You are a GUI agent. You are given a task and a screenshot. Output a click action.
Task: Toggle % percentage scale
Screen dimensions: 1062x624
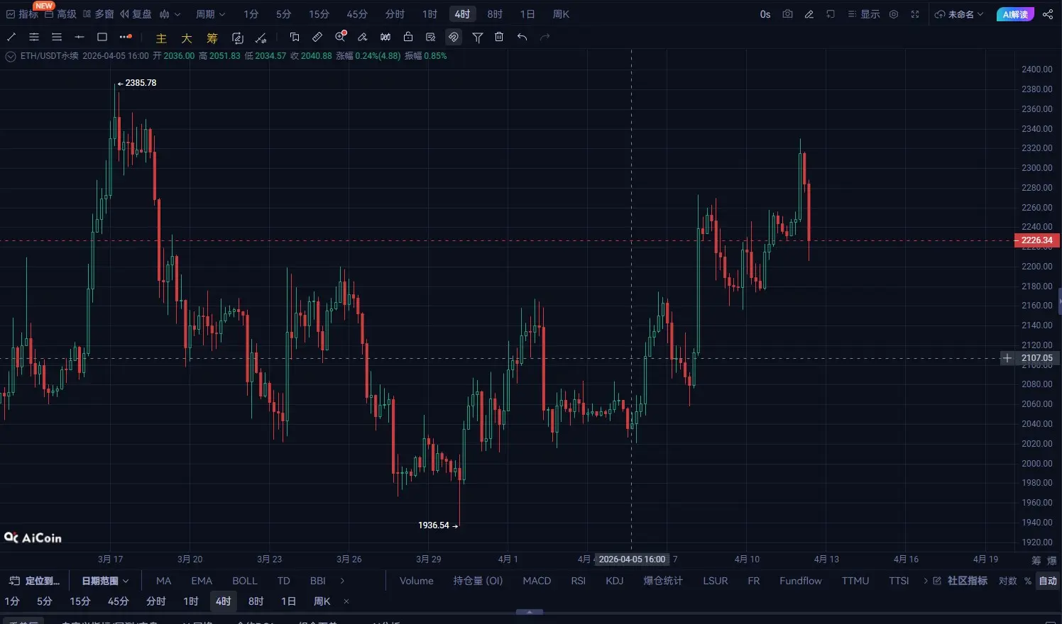[1027, 581]
